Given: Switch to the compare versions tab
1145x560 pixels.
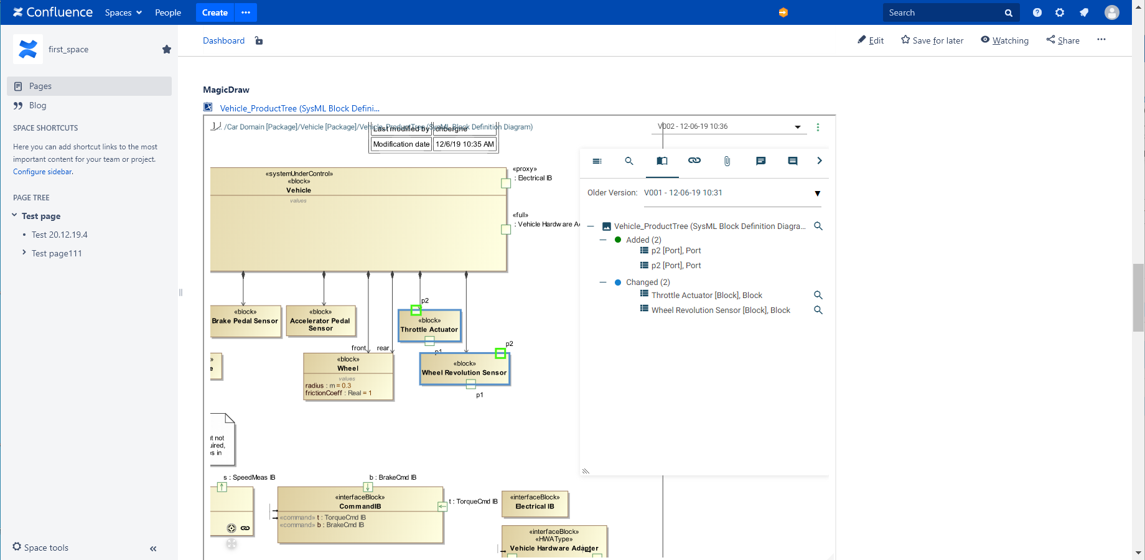Looking at the screenshot, I should coord(662,161).
